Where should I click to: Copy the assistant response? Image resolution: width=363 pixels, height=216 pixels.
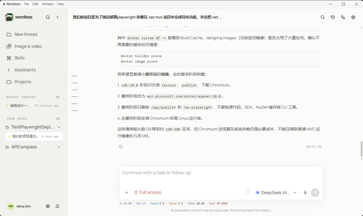pyautogui.click(x=121, y=147)
